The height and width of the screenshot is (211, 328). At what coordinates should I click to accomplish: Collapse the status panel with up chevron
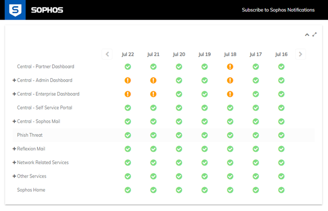coord(307,35)
